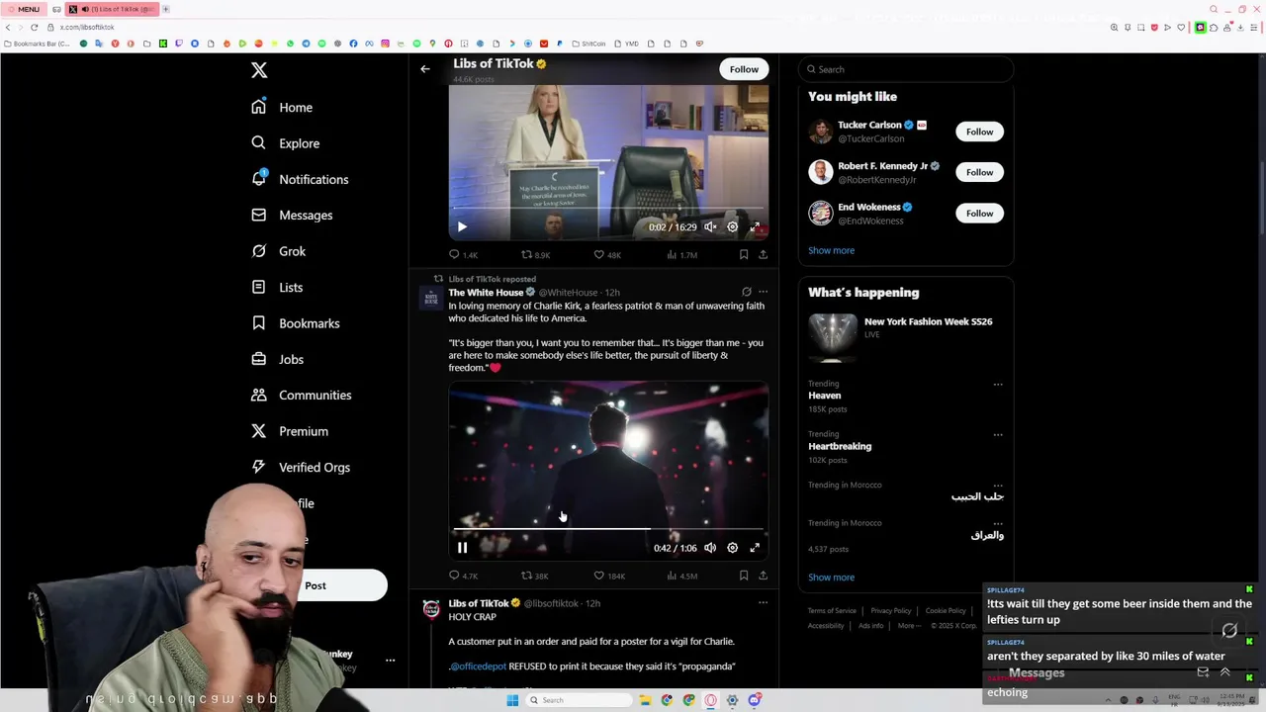Open Windows Start button

[x=512, y=700]
